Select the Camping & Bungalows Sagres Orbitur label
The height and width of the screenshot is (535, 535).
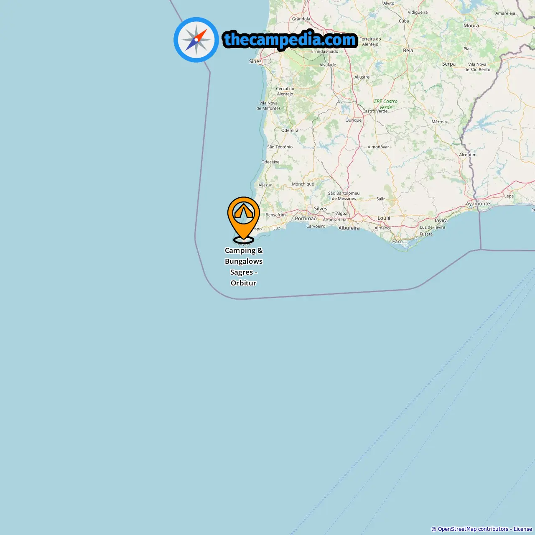tap(244, 267)
